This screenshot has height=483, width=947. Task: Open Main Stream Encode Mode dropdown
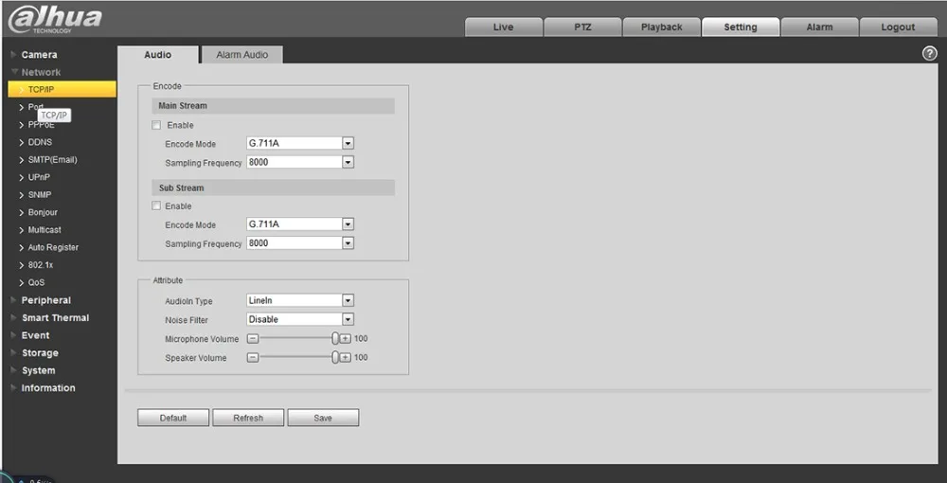[x=300, y=144]
